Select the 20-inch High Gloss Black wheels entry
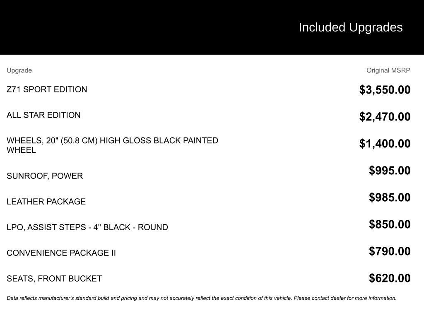Screen dimensions: 424x318 coord(112,145)
